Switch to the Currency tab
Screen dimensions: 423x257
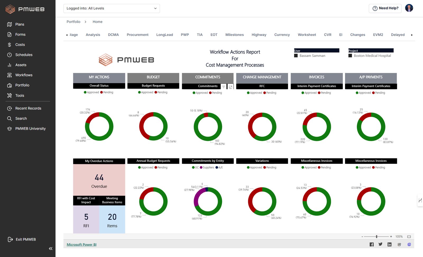282,35
